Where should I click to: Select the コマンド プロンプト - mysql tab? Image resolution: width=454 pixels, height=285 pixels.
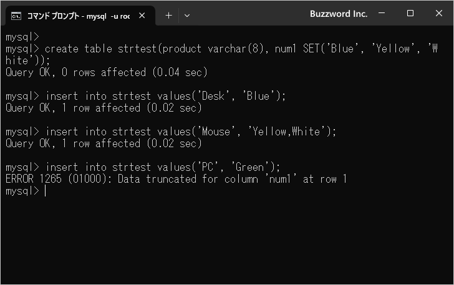(x=79, y=16)
